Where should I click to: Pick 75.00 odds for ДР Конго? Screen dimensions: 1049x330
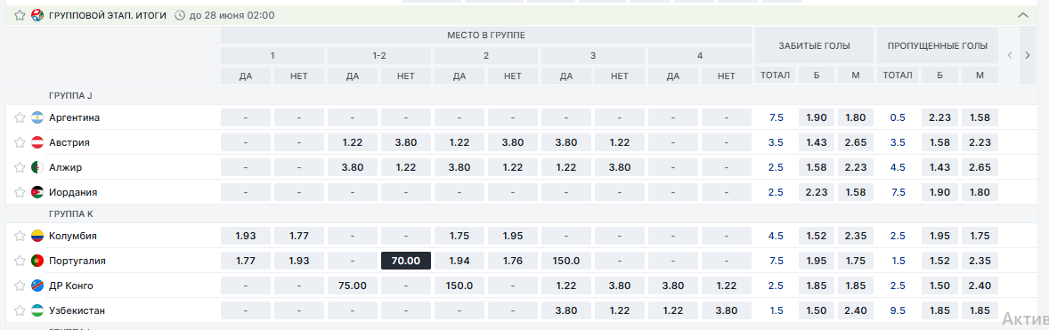[x=353, y=286]
